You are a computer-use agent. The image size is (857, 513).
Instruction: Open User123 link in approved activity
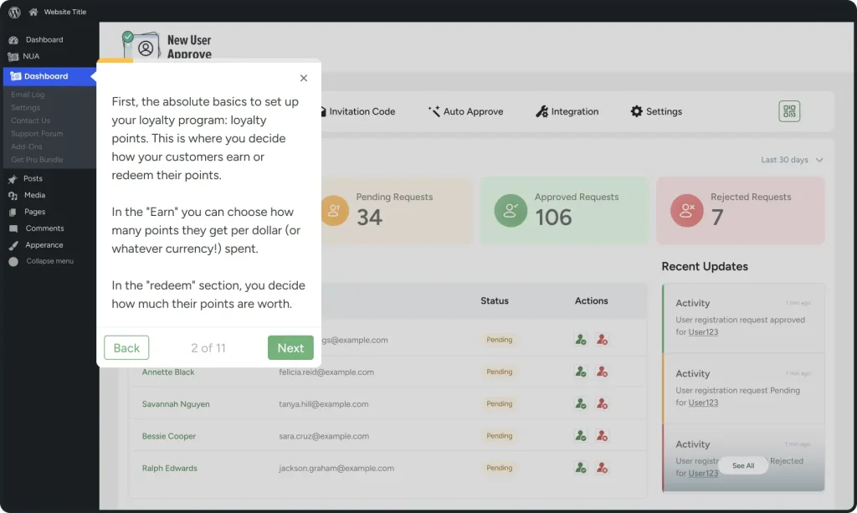pos(703,332)
